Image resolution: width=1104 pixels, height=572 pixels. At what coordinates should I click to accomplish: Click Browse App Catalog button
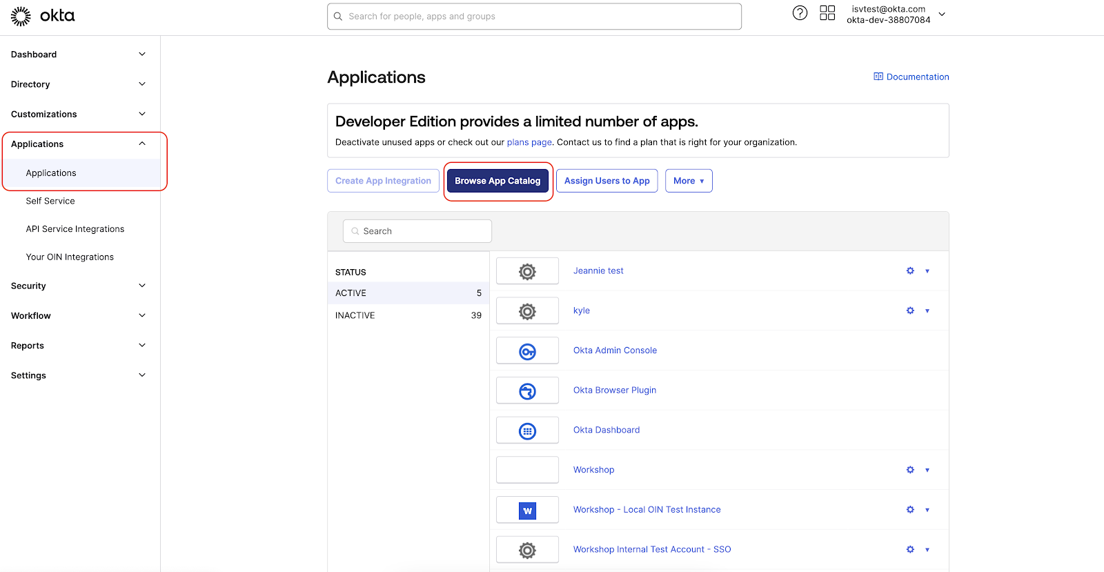[x=497, y=181]
